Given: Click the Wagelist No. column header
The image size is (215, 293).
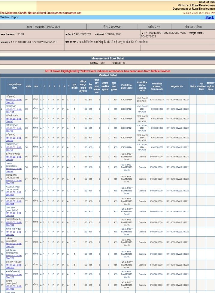Looking at the screenshot, I should 177,86.
